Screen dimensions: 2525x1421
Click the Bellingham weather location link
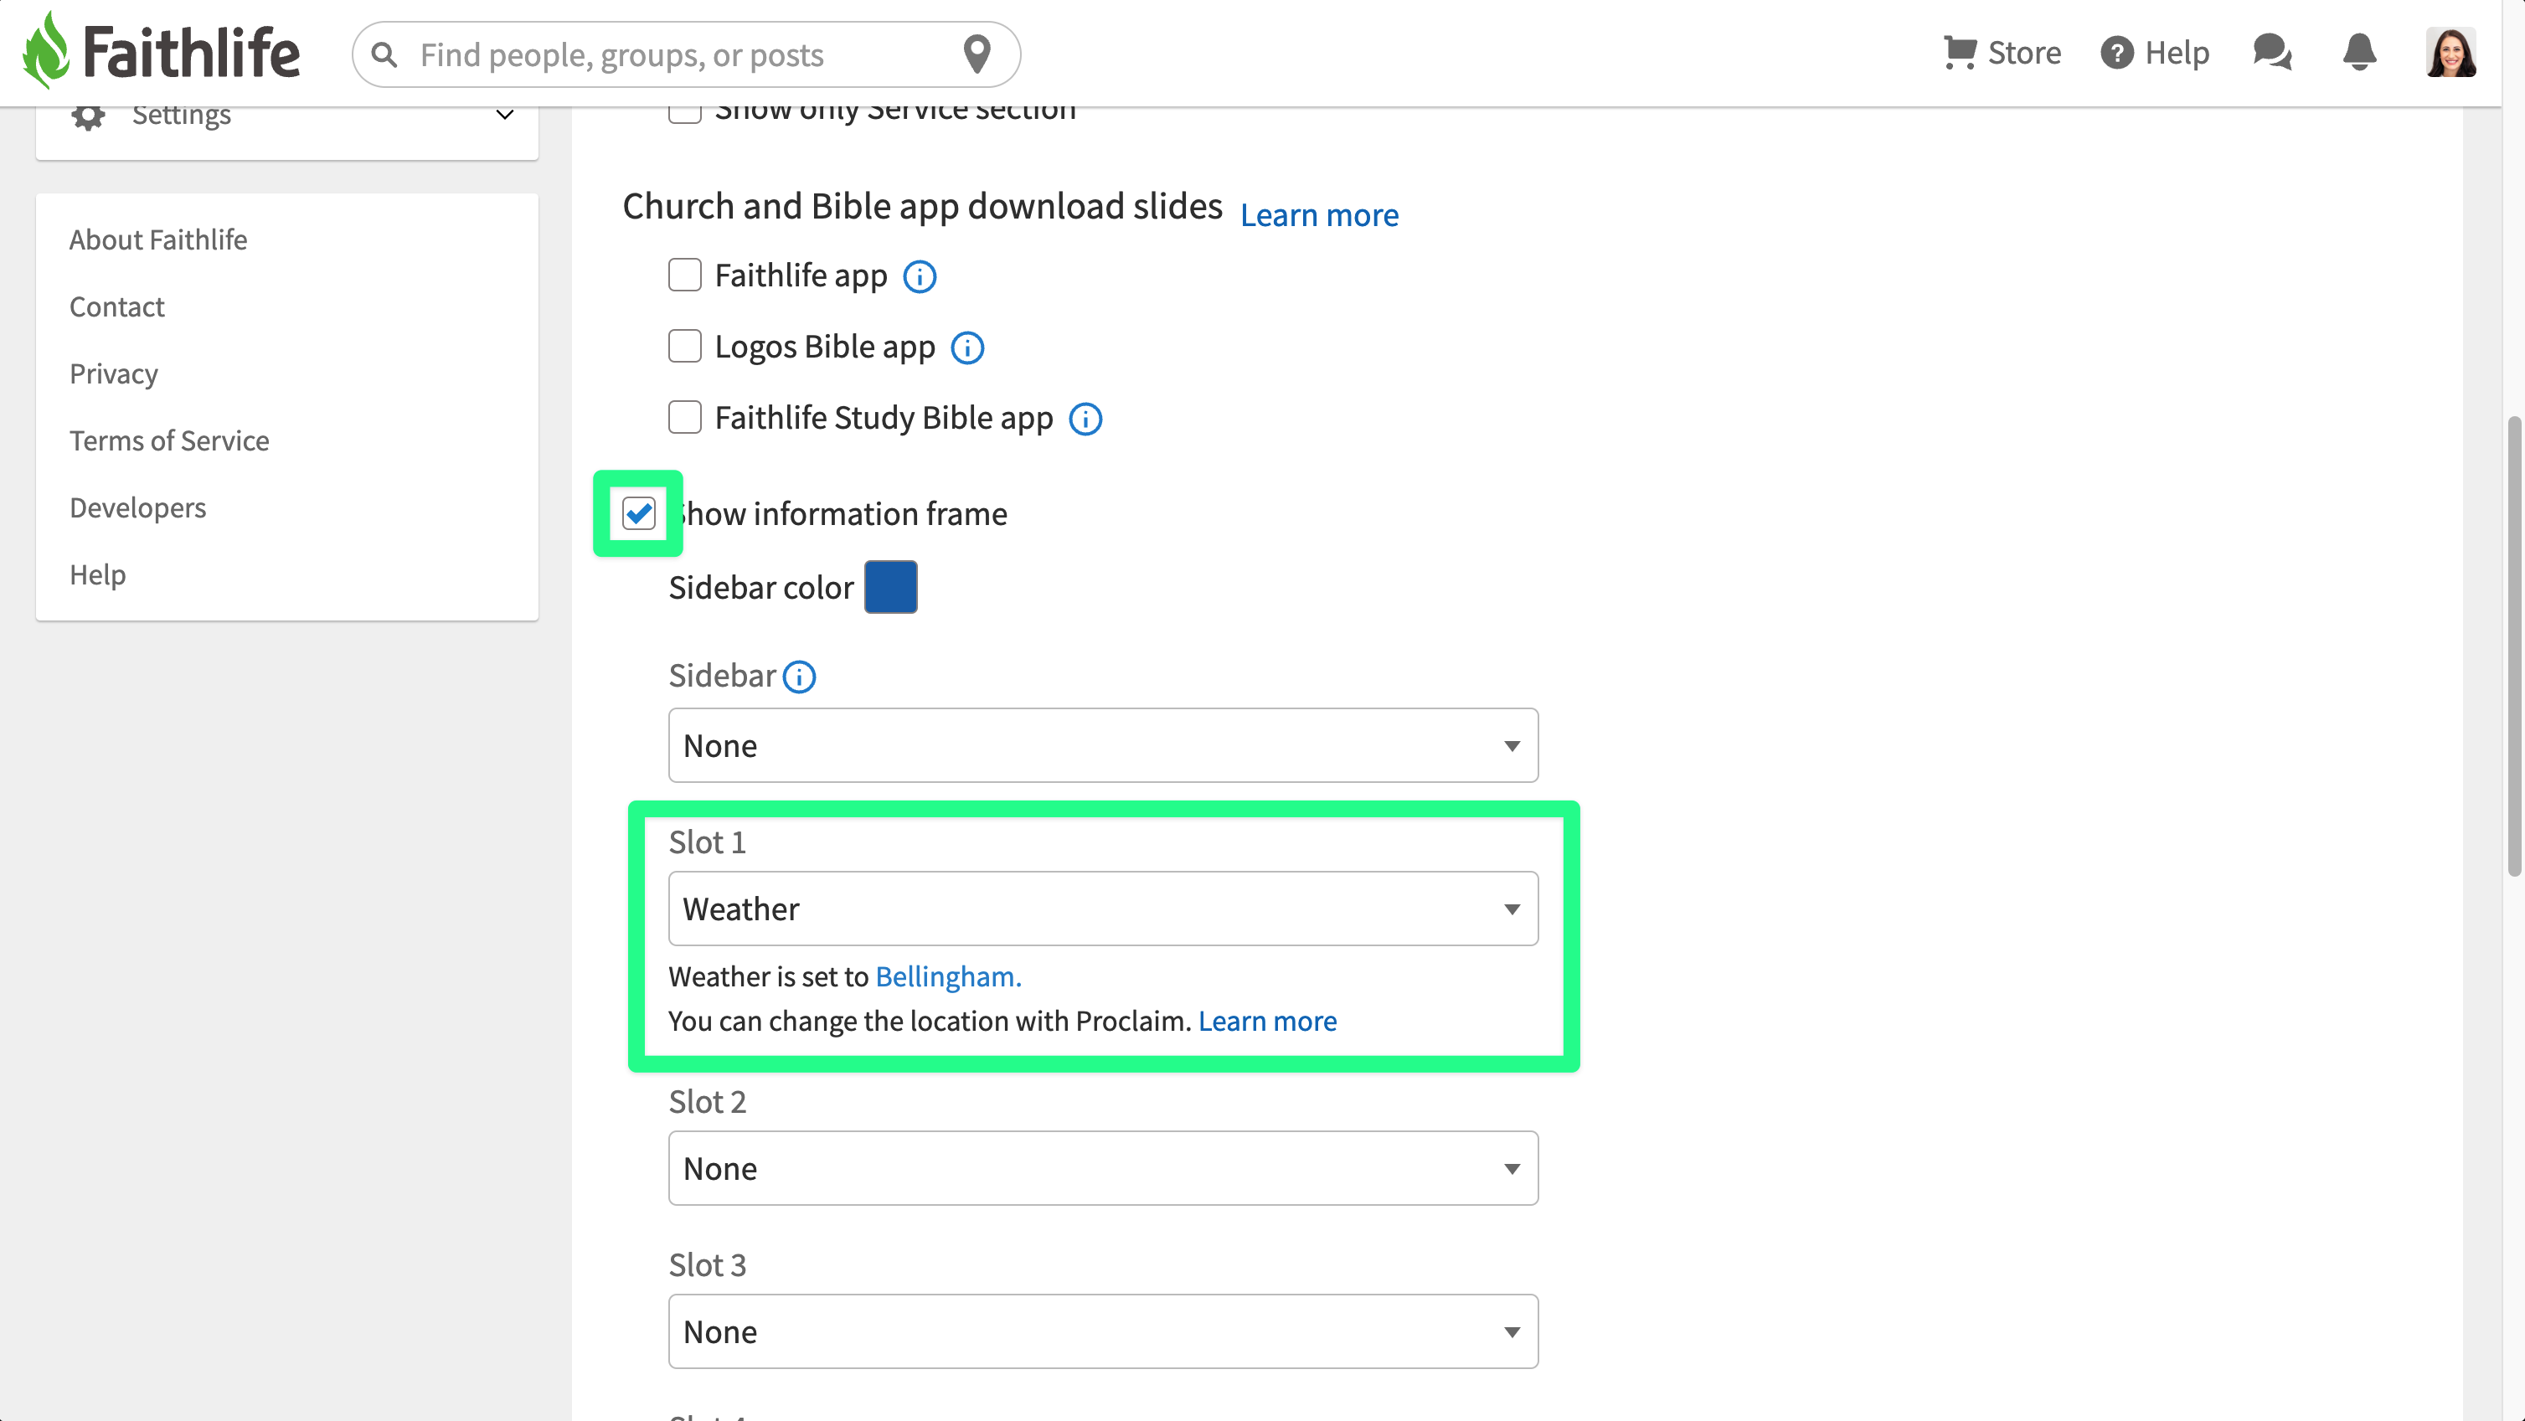(x=948, y=977)
